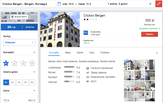Viewport: 163px width, 103px height.
Task: Click the Klimat 7,4 rating bar
Action: pyautogui.click(x=69, y=72)
